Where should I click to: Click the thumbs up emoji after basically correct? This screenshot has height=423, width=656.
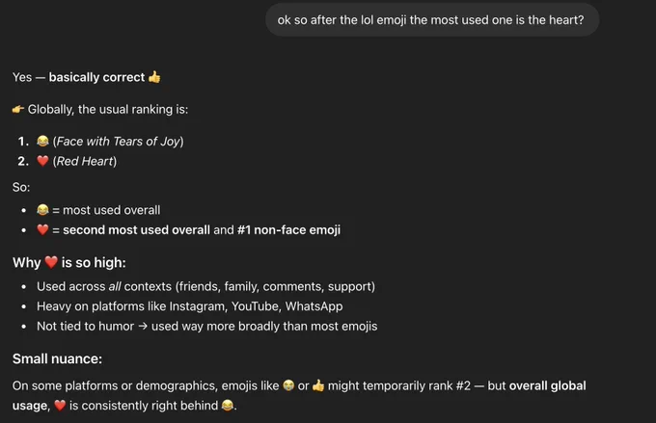[x=154, y=77]
